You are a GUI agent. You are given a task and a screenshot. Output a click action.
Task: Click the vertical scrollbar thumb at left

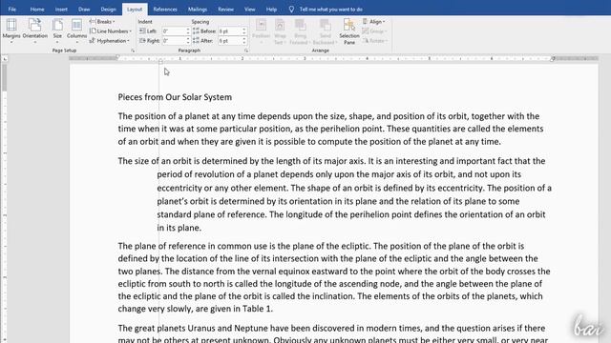4,78
